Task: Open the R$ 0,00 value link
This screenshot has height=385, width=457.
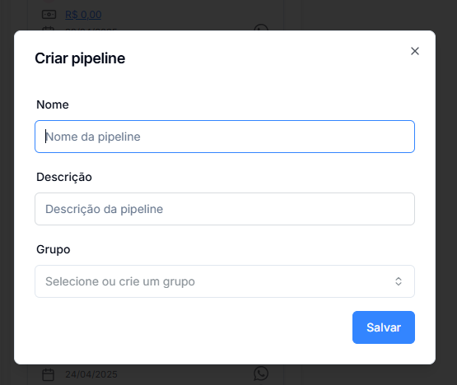Action: (x=83, y=15)
